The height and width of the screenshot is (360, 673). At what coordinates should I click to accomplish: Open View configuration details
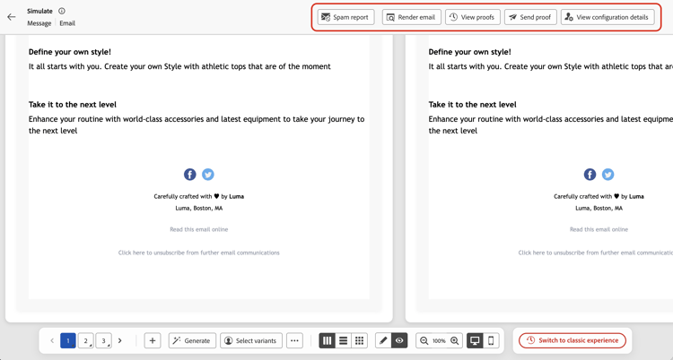tap(607, 17)
